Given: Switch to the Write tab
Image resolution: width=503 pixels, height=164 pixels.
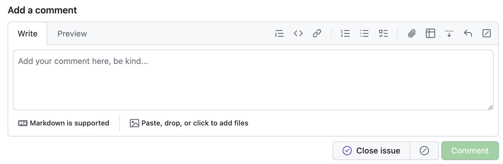Looking at the screenshot, I should [x=27, y=34].
